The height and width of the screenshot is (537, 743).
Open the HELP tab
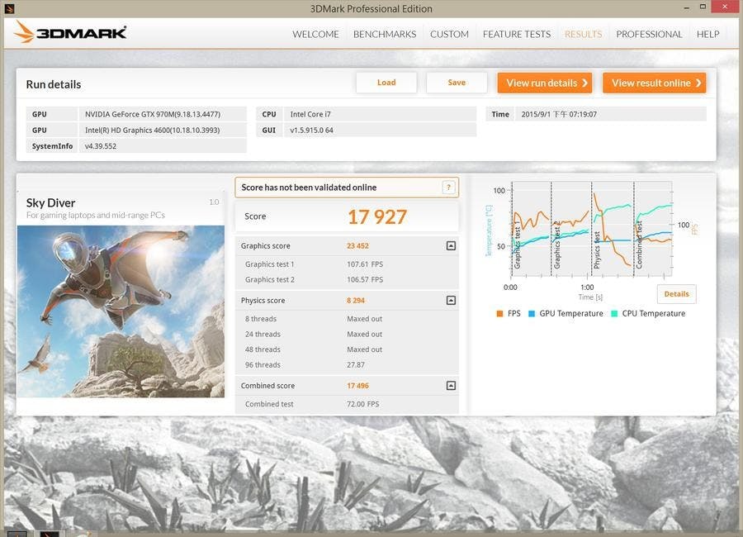708,34
